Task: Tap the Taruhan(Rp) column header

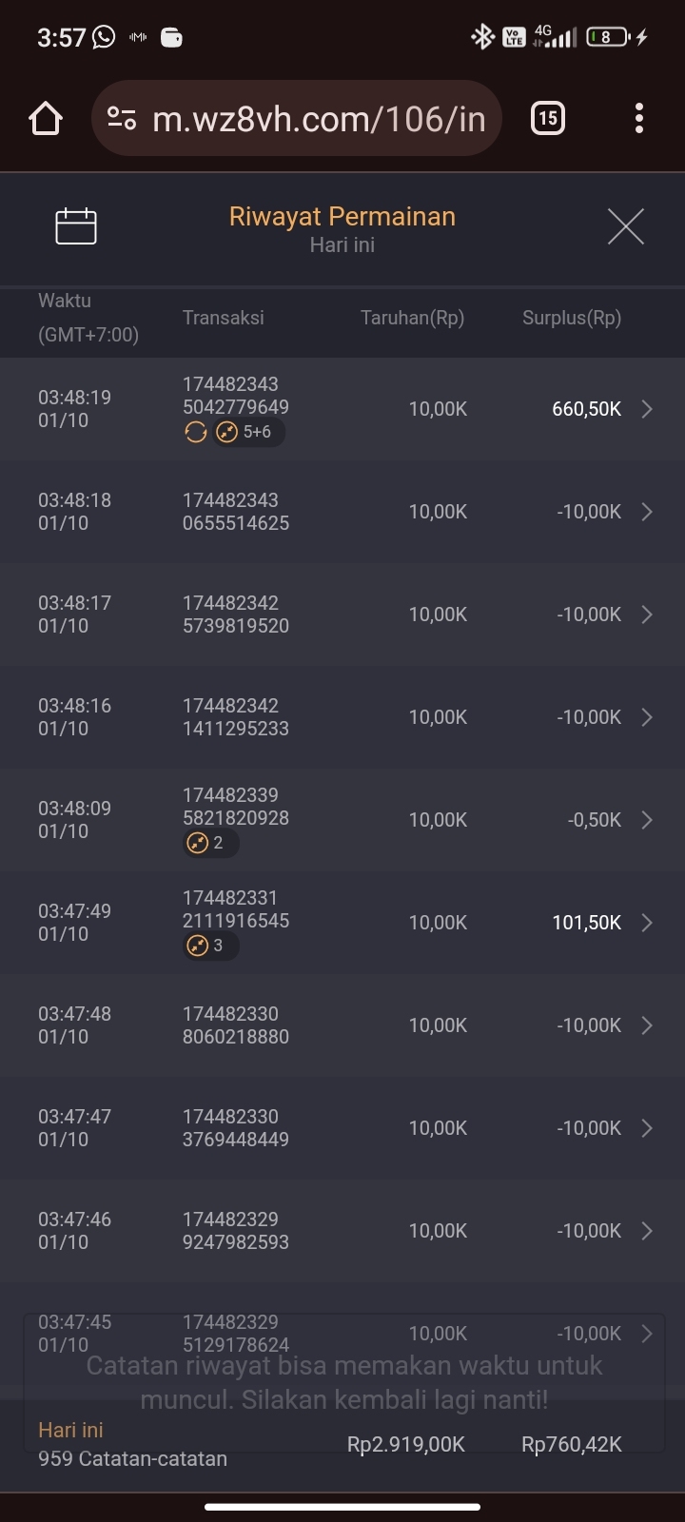Action: click(412, 318)
